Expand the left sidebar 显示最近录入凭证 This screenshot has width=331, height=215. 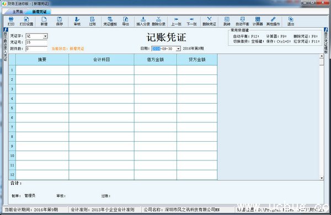click(x=6, y=45)
